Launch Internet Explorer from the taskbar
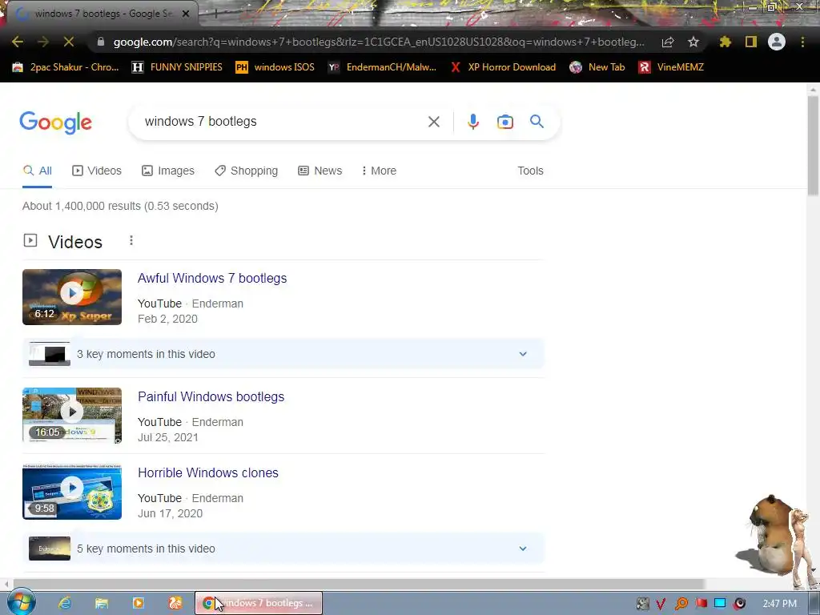The height and width of the screenshot is (615, 820). 65,603
